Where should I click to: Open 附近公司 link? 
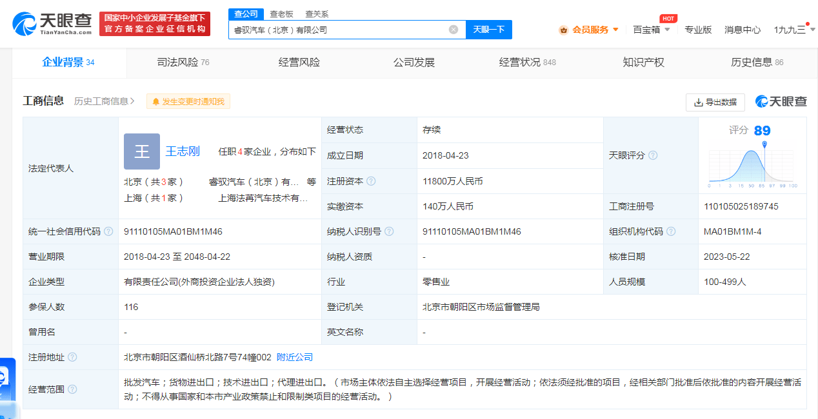coord(295,357)
